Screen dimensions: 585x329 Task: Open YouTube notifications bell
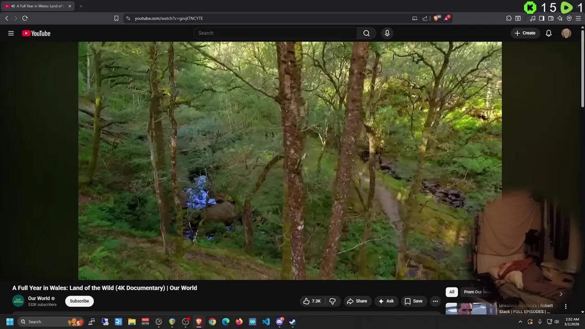click(x=548, y=33)
